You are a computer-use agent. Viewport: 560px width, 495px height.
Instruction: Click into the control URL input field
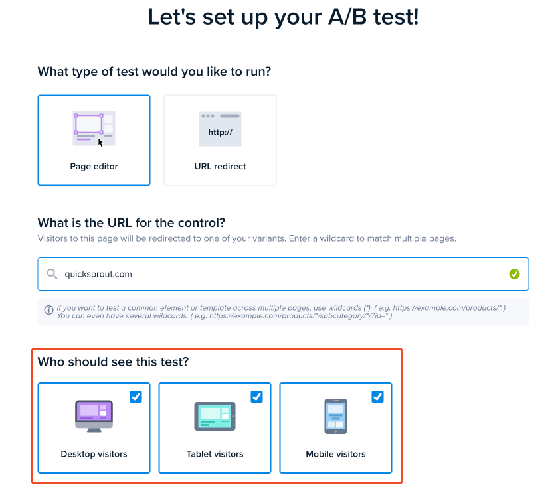click(x=283, y=274)
